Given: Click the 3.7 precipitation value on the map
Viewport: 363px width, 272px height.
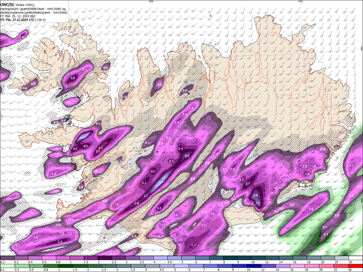Looking at the screenshot, I should click(x=258, y=203).
